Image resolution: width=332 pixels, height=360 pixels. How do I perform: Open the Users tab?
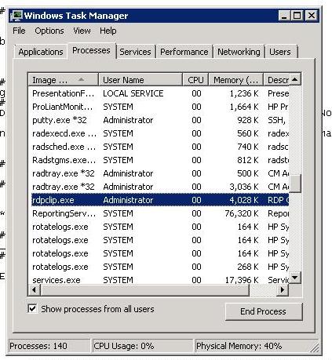tap(280, 52)
